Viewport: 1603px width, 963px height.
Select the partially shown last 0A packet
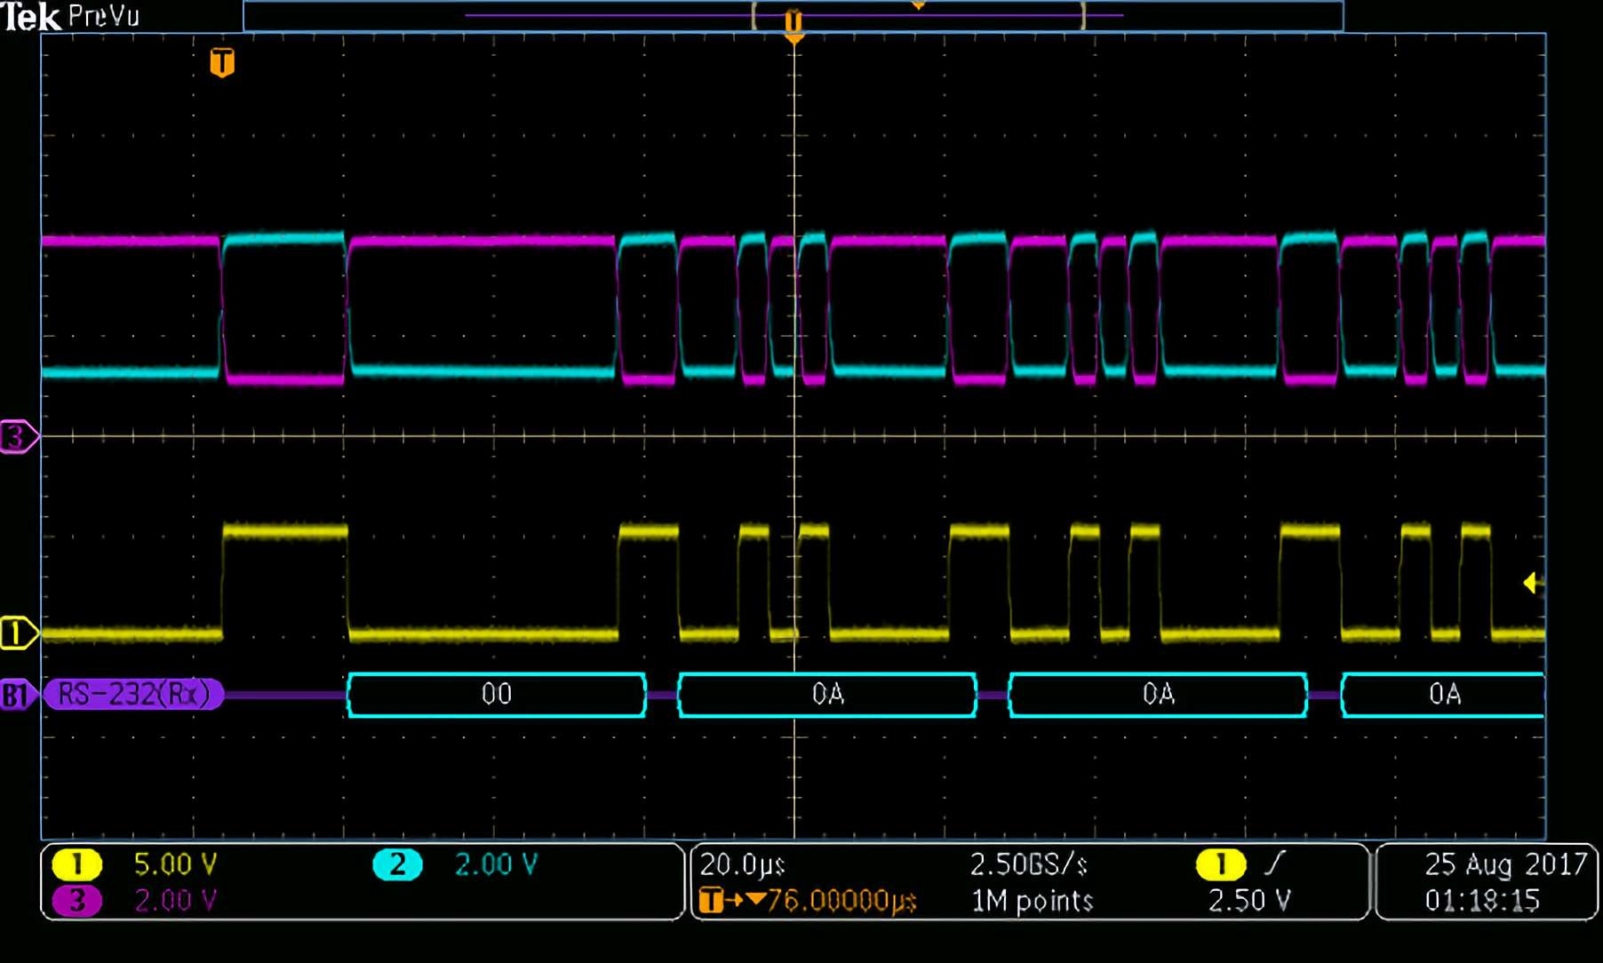[x=1443, y=695]
